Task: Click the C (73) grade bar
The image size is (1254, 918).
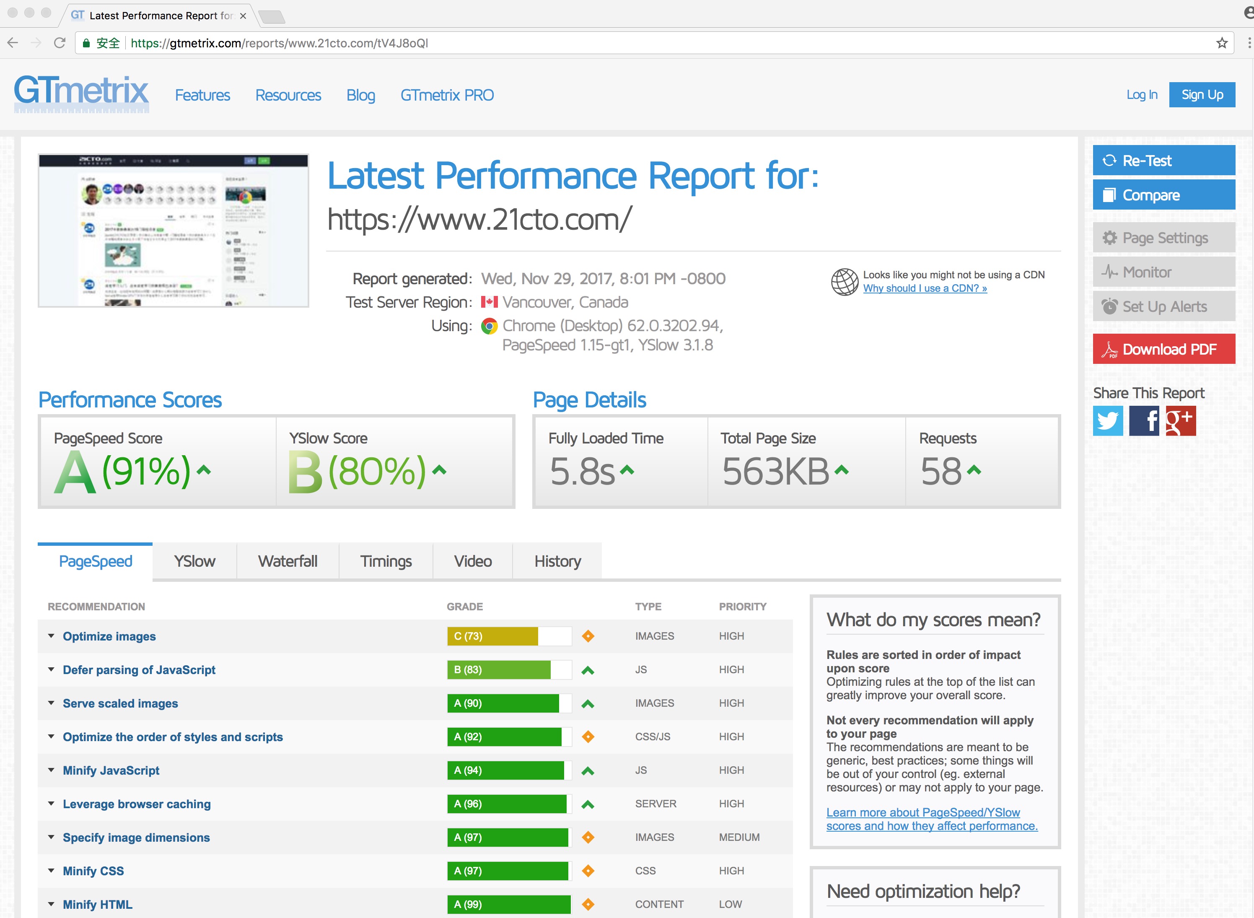Action: [x=510, y=636]
